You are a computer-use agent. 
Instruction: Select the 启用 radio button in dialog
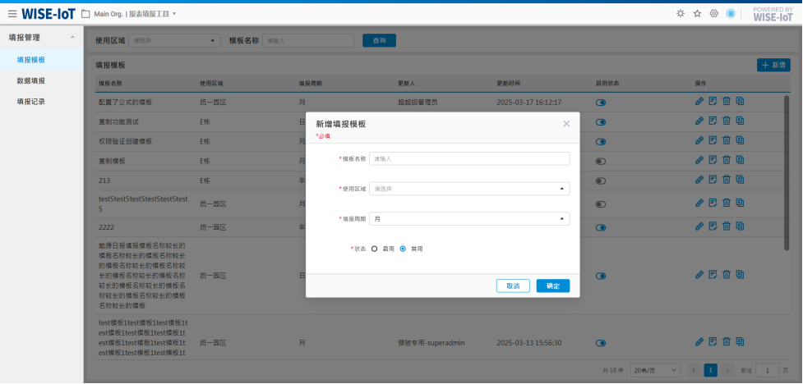point(375,249)
